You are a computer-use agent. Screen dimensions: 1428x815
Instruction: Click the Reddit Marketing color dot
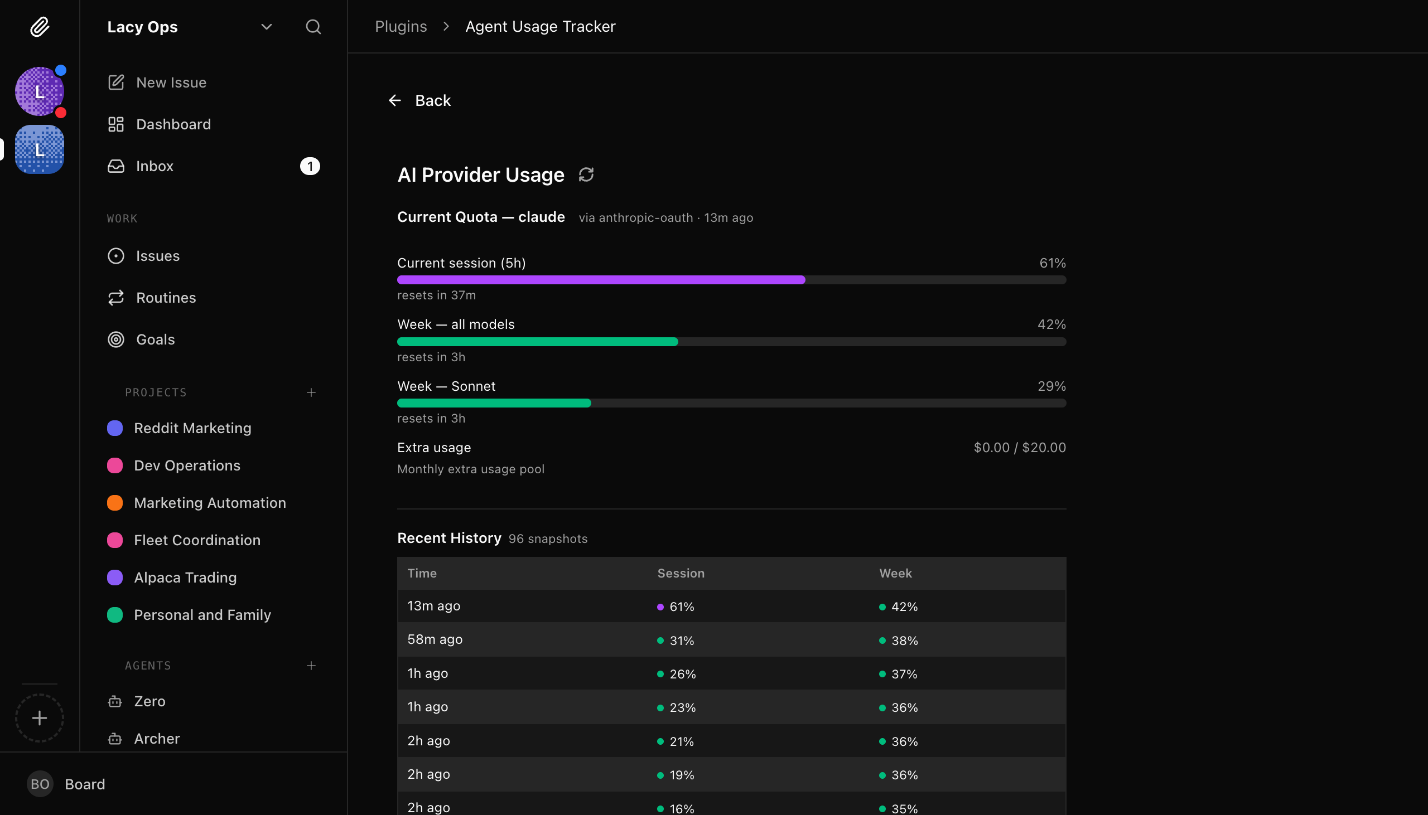pyautogui.click(x=115, y=428)
